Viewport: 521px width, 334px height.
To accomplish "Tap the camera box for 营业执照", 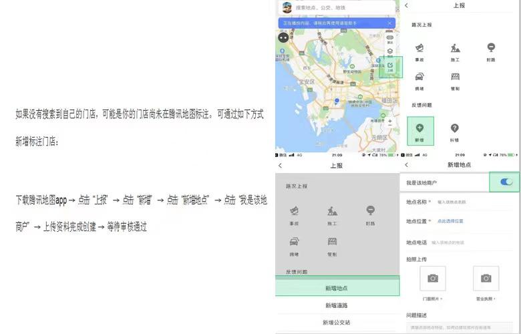I will [486, 278].
